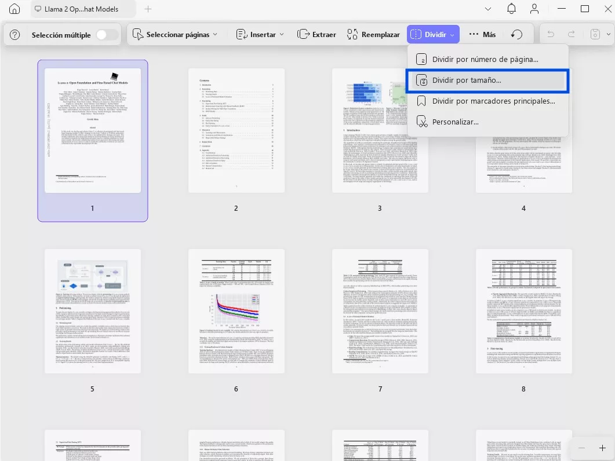
Task: Click the Reemplazar icon
Action: pos(352,35)
